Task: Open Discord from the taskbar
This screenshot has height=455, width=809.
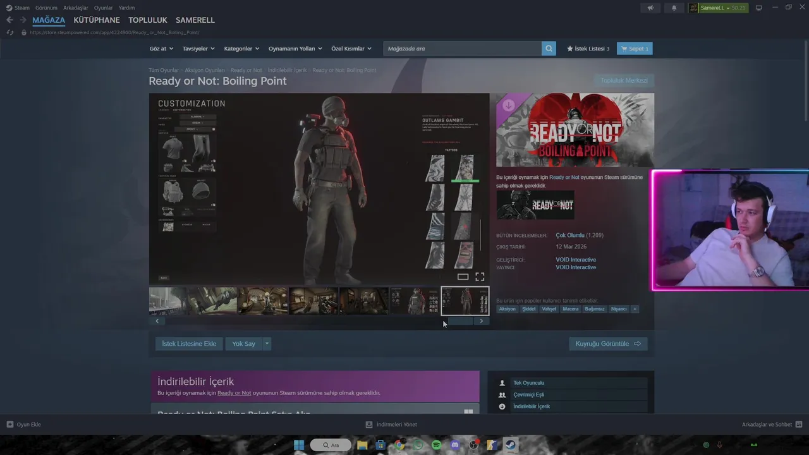Action: click(x=455, y=445)
